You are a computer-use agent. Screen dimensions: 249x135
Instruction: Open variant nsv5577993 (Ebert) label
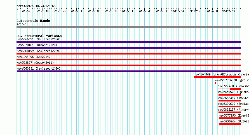pos(234,115)
